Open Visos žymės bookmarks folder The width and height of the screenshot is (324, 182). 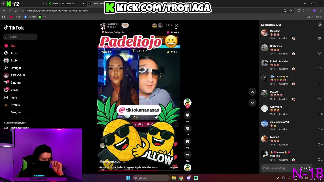(314, 17)
